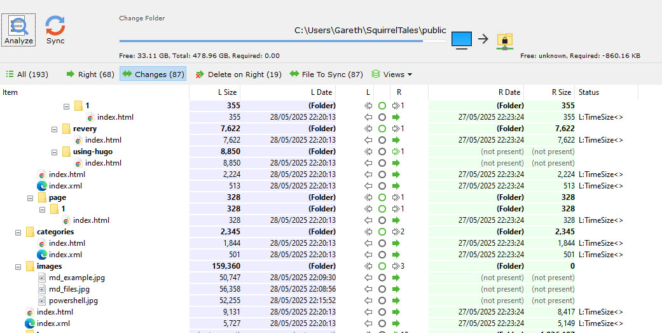Select skip circle for powershell.jpg
The image size is (662, 333).
(382, 301)
